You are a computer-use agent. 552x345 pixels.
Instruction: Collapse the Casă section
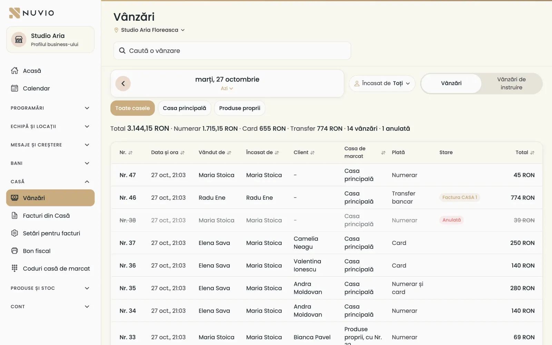pyautogui.click(x=50, y=181)
